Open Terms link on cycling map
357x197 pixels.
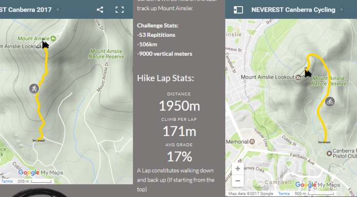click(x=284, y=193)
